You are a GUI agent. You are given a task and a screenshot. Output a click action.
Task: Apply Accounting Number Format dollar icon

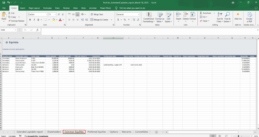tap(118, 20)
